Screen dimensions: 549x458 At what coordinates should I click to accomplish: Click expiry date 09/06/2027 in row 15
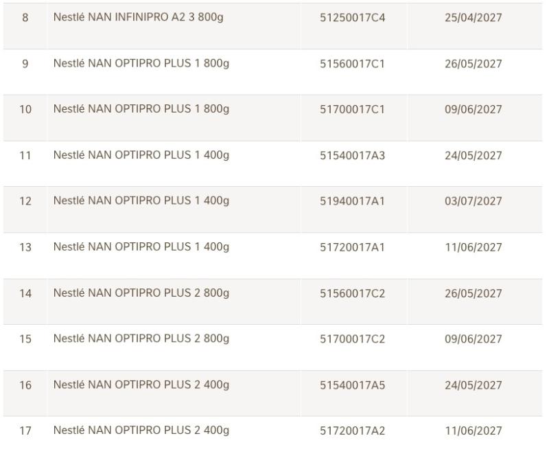(474, 339)
